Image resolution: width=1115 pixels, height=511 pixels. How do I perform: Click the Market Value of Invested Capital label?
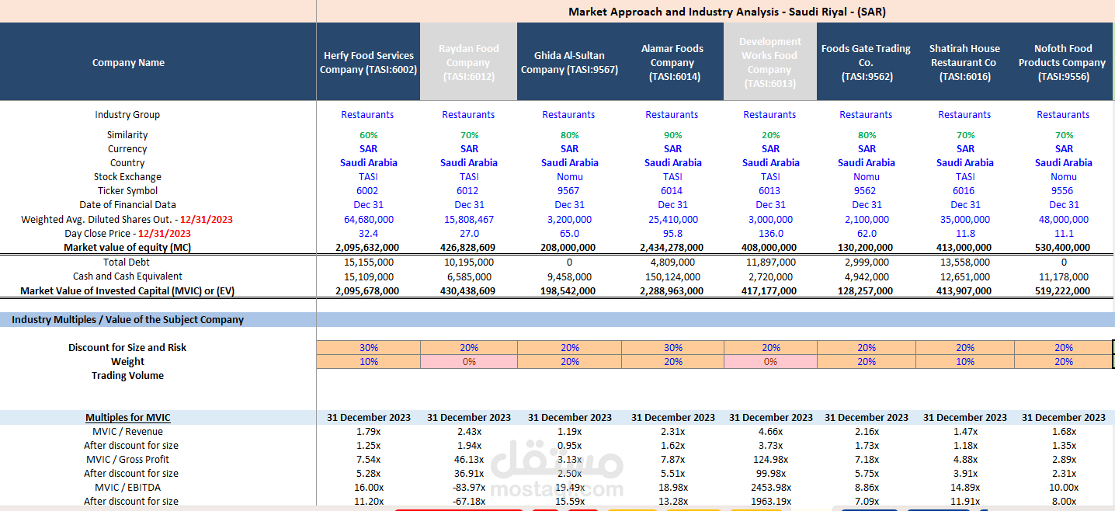coord(127,291)
